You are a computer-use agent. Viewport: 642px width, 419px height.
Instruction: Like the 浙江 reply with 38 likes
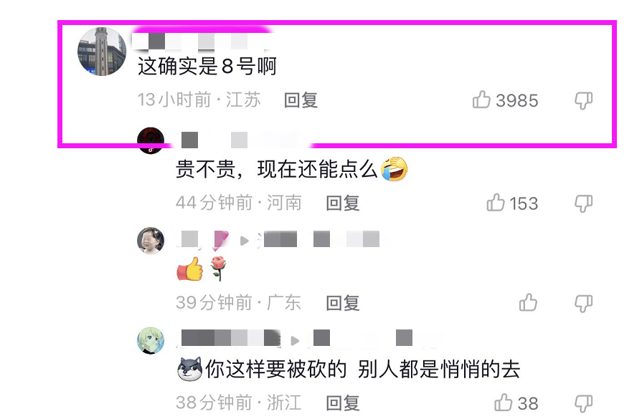pyautogui.click(x=504, y=403)
